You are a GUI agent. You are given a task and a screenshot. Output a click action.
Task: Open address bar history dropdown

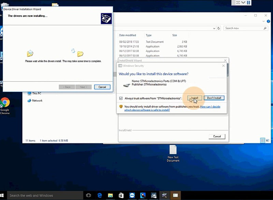[x=214, y=28]
